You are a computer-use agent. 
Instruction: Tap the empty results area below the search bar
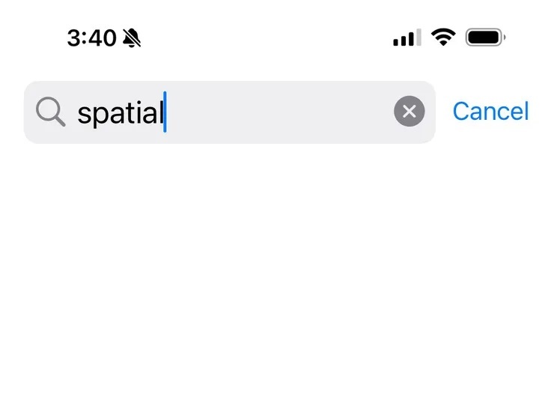click(277, 285)
